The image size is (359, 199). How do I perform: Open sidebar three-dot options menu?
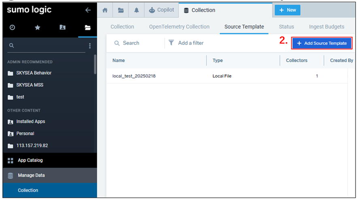pyautogui.click(x=90, y=46)
